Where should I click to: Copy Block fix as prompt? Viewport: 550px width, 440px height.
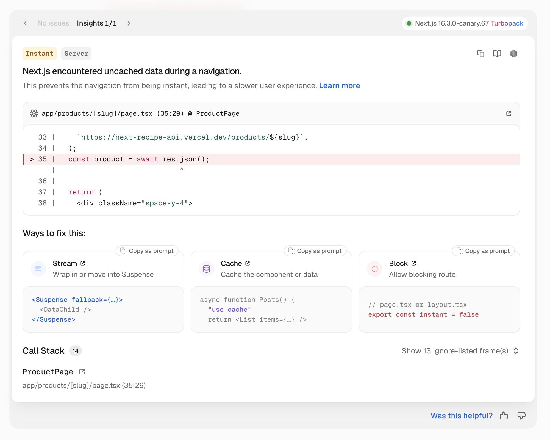click(x=484, y=251)
